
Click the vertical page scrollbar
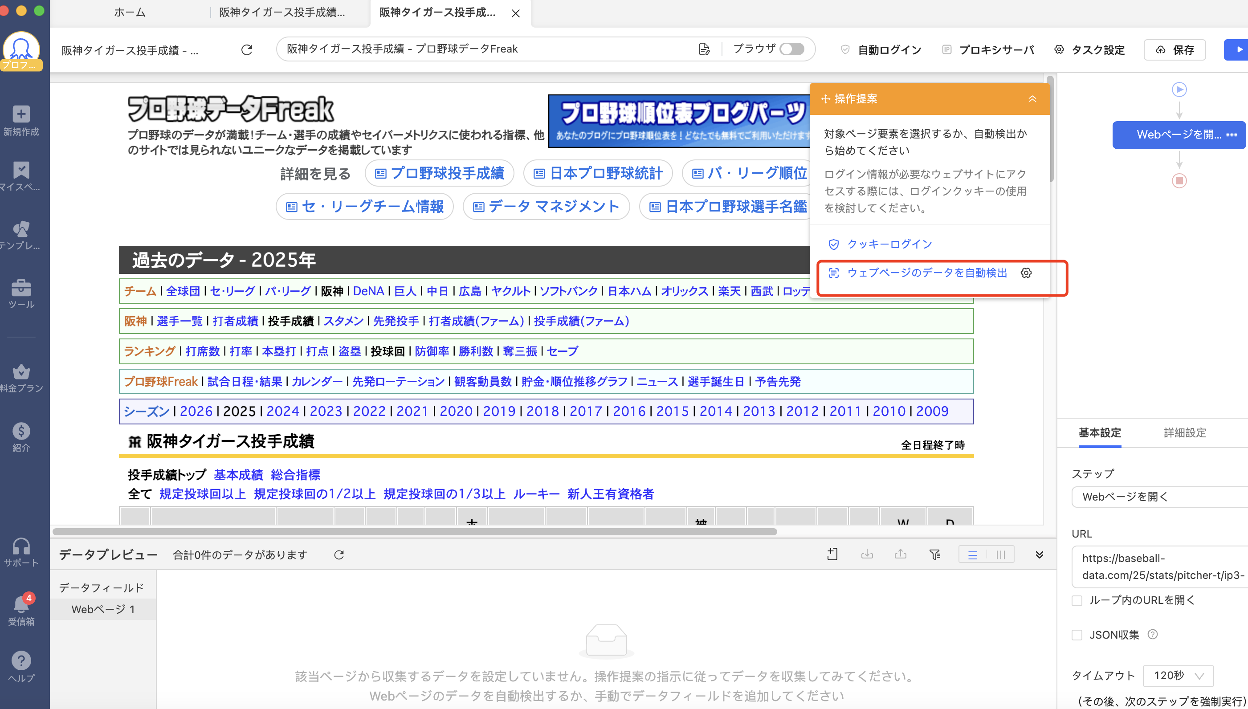tap(1050, 129)
